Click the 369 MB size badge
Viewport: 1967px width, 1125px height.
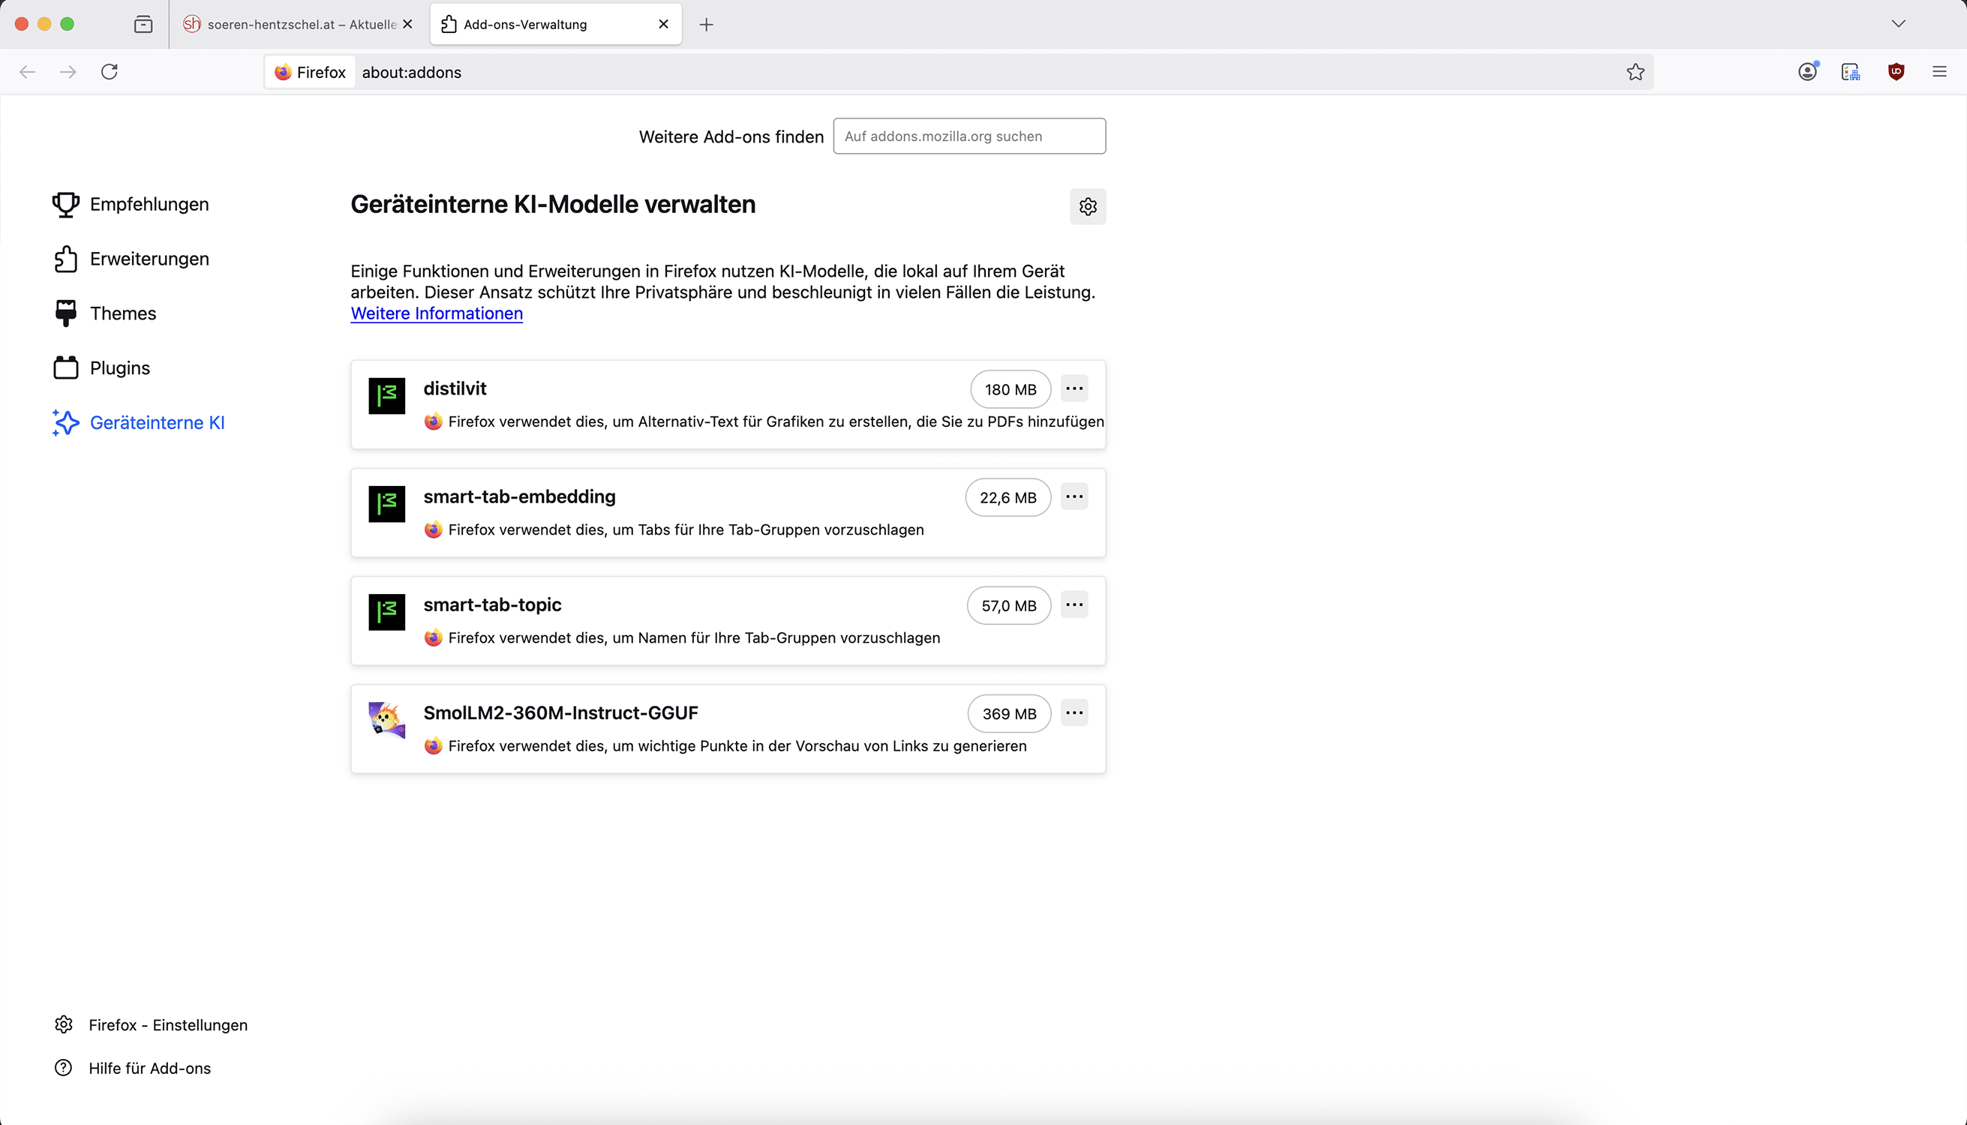1008,714
